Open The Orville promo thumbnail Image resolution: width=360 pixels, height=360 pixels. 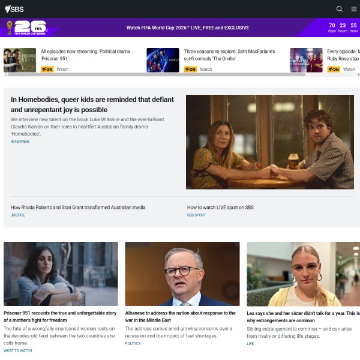point(163,60)
